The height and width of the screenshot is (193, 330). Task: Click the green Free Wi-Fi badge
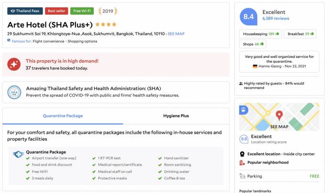point(82,11)
